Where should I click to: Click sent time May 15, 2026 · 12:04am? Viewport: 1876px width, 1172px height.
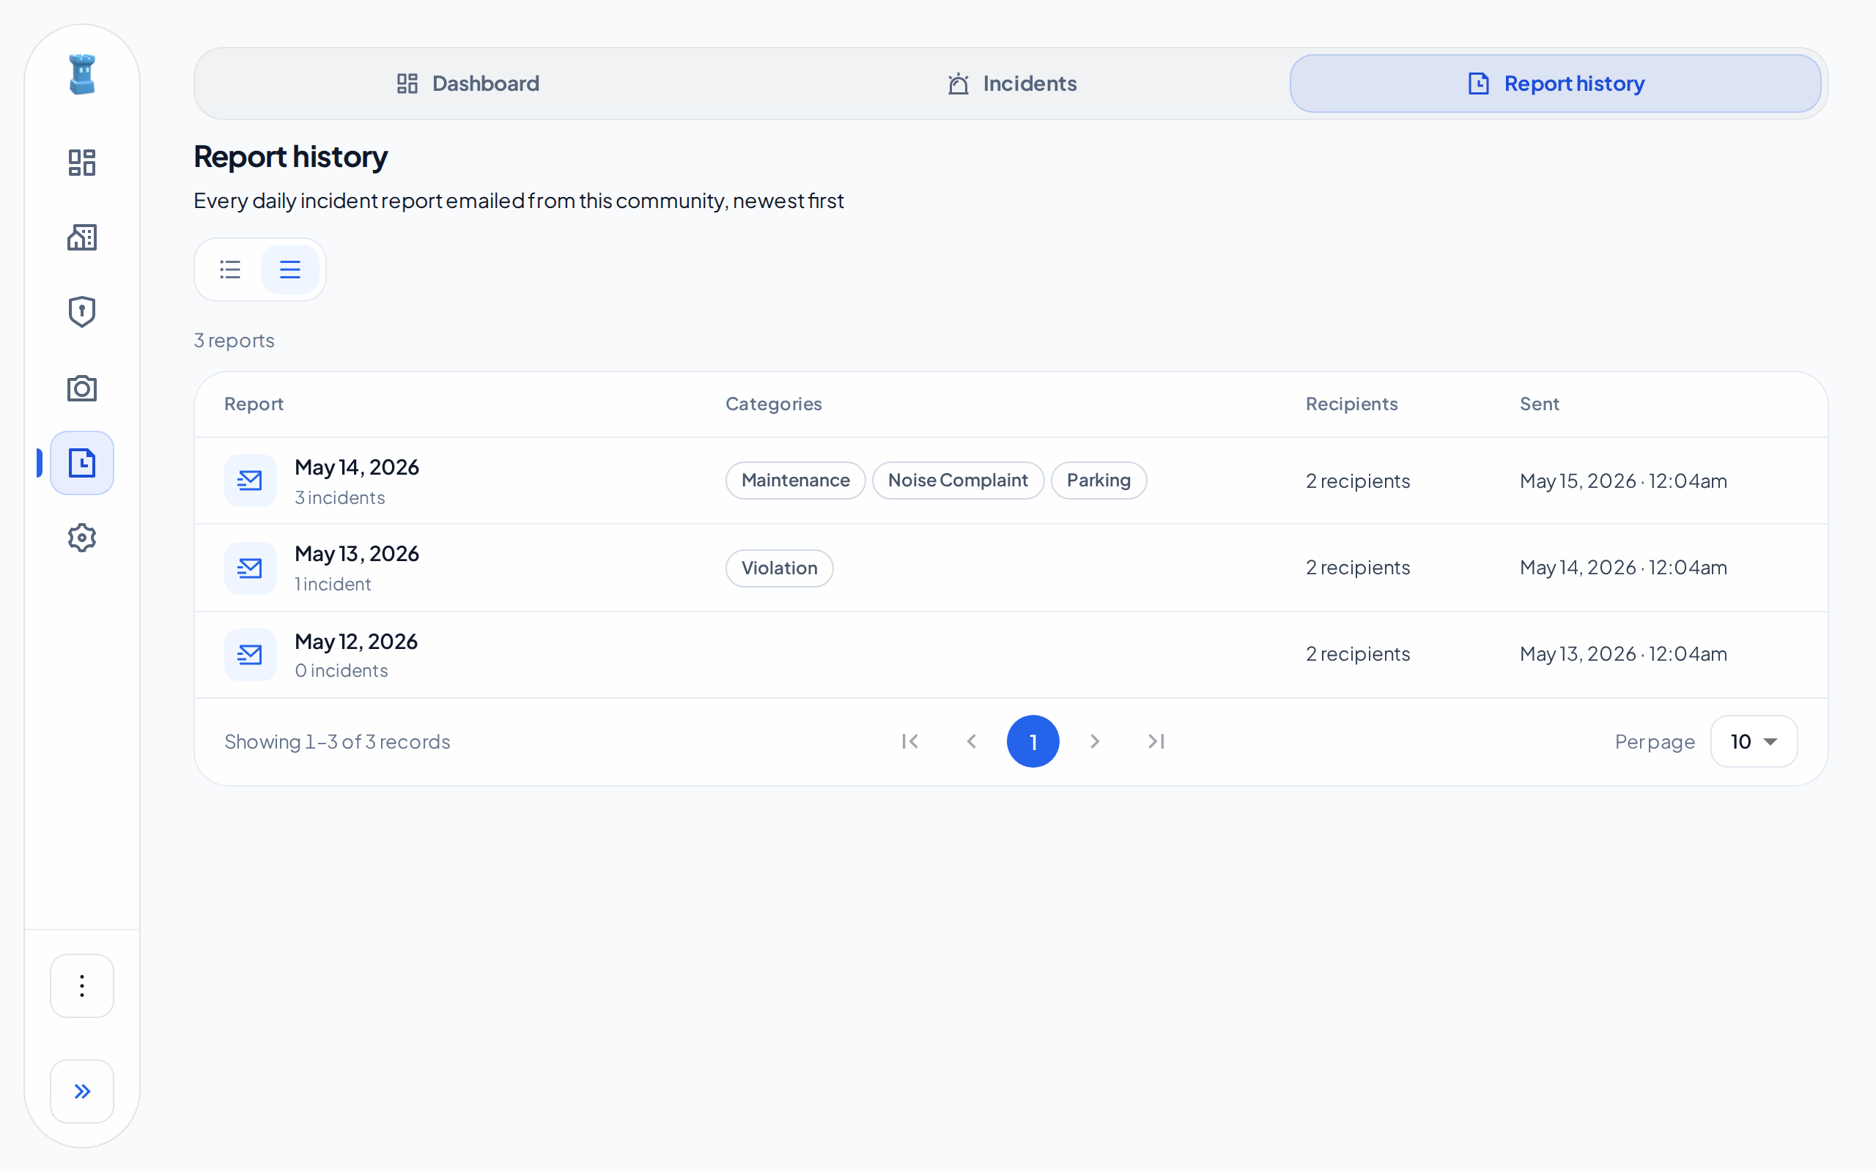(x=1623, y=481)
